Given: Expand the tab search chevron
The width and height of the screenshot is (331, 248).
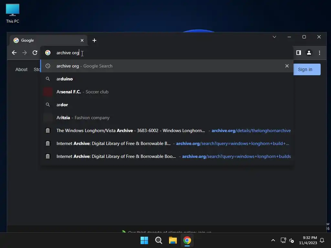Looking at the screenshot, I should (274, 37).
